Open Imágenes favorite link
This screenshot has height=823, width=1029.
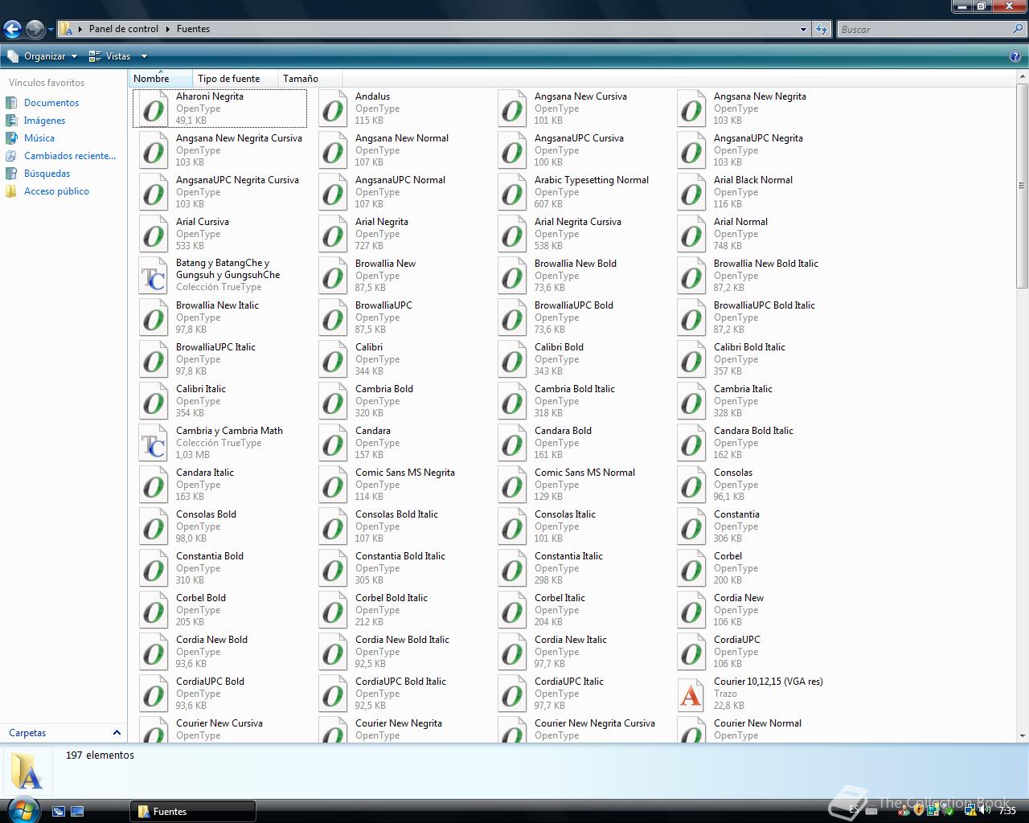coord(44,121)
